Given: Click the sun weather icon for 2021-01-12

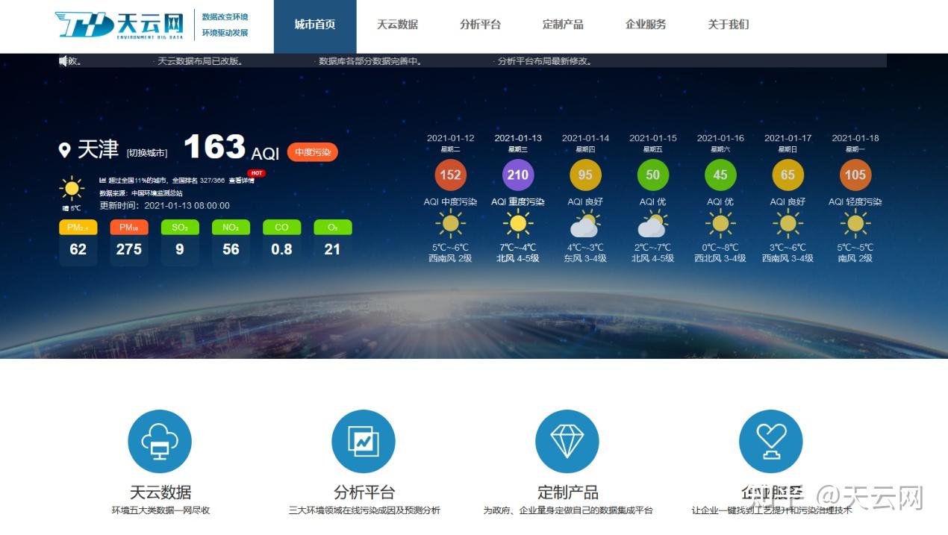Looking at the screenshot, I should pyautogui.click(x=450, y=223).
